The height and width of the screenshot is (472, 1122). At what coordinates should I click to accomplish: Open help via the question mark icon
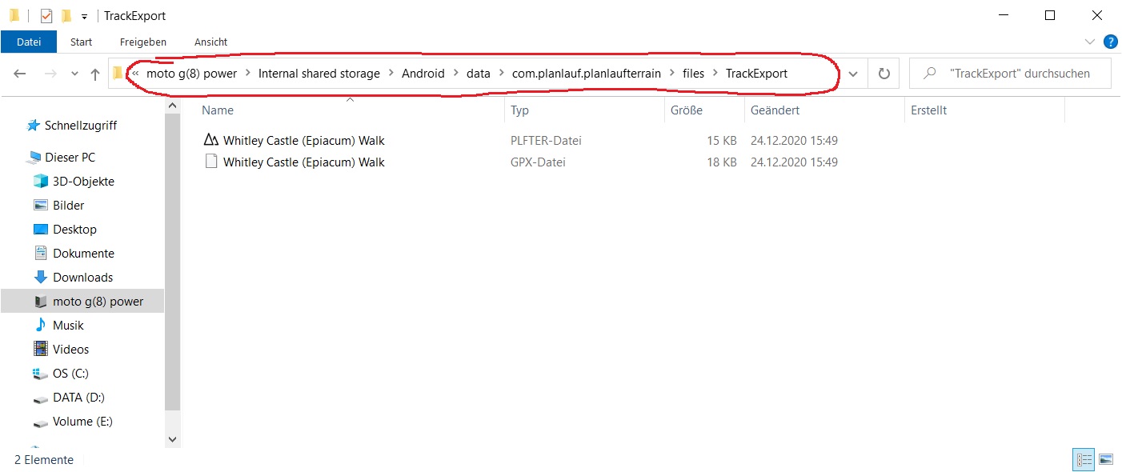point(1111,42)
